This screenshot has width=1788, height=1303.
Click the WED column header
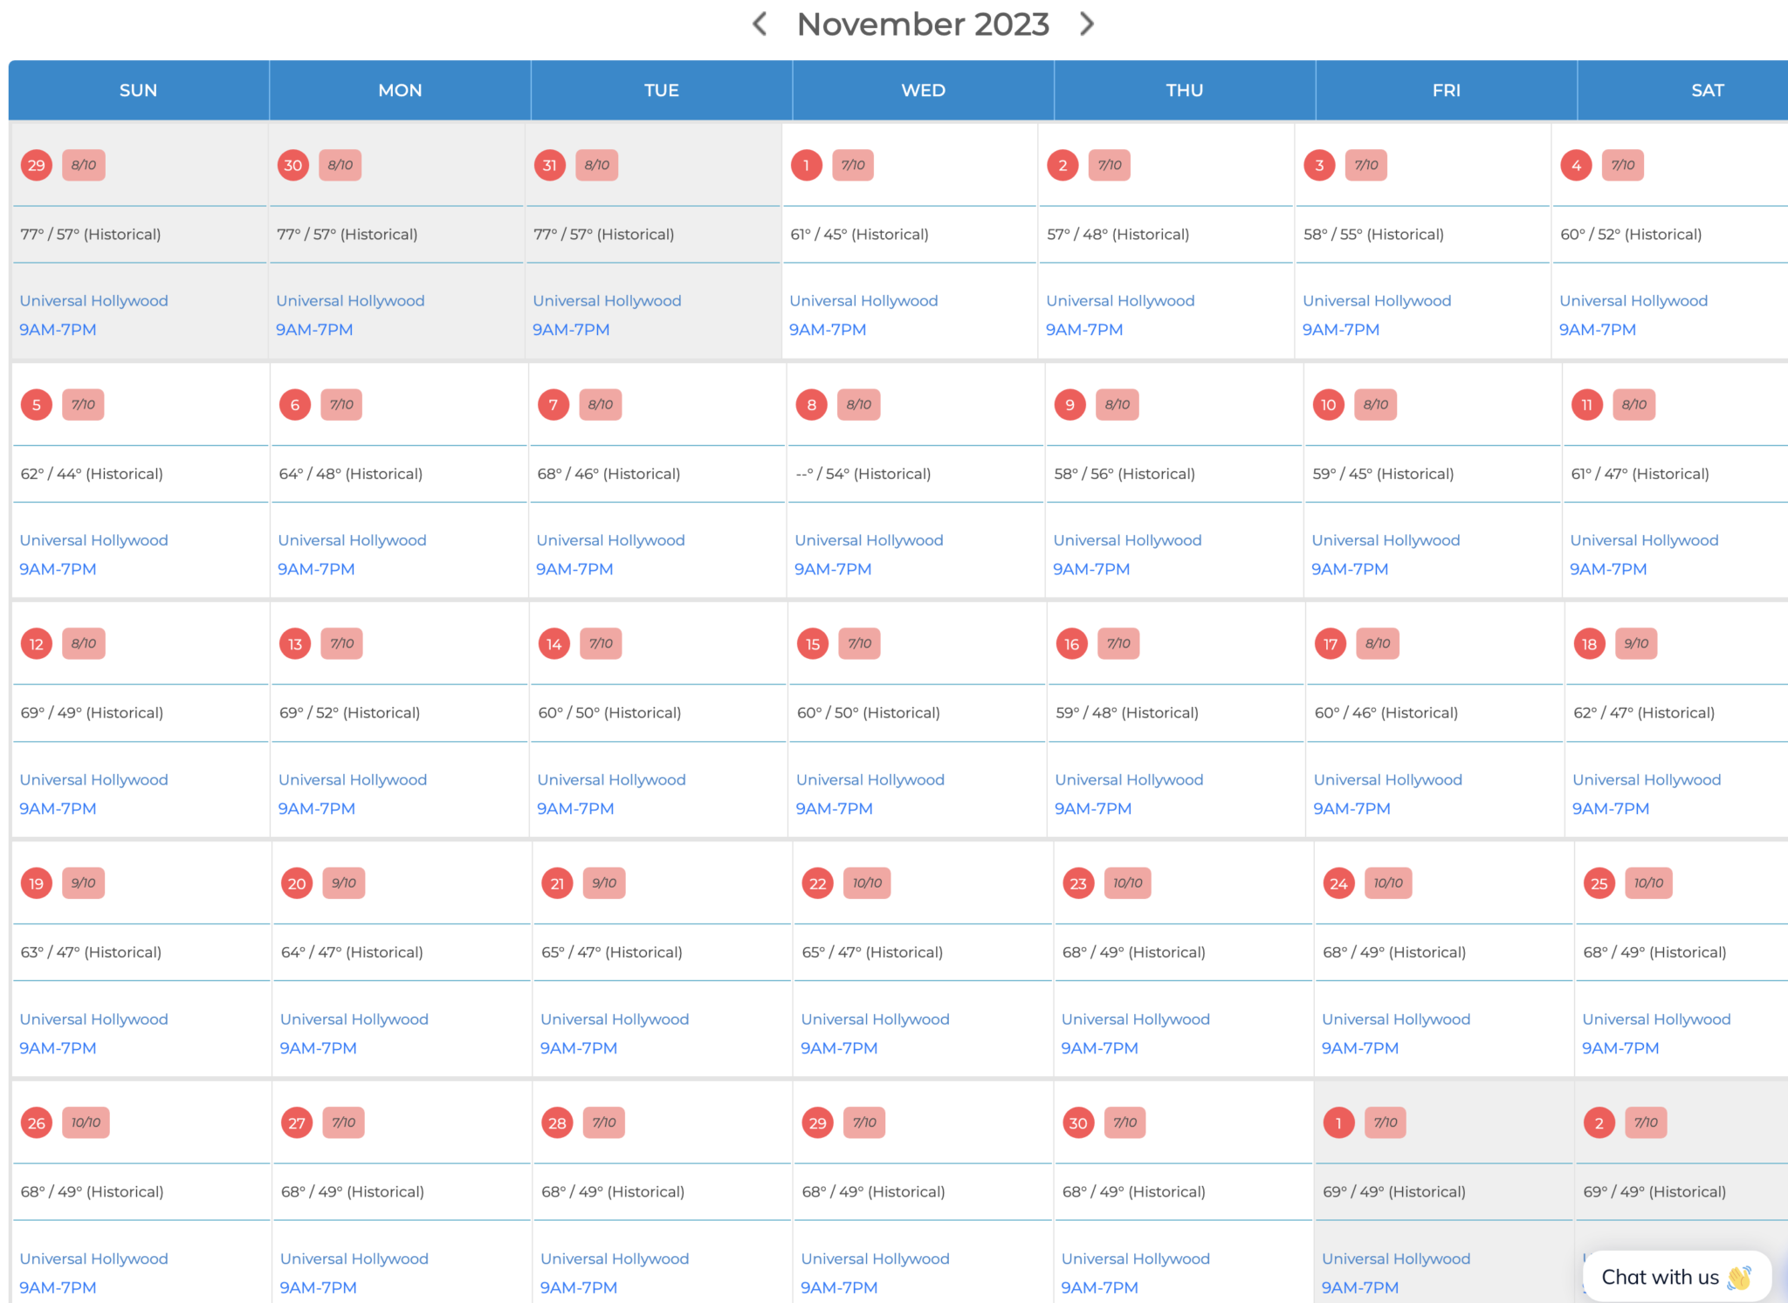click(x=923, y=90)
